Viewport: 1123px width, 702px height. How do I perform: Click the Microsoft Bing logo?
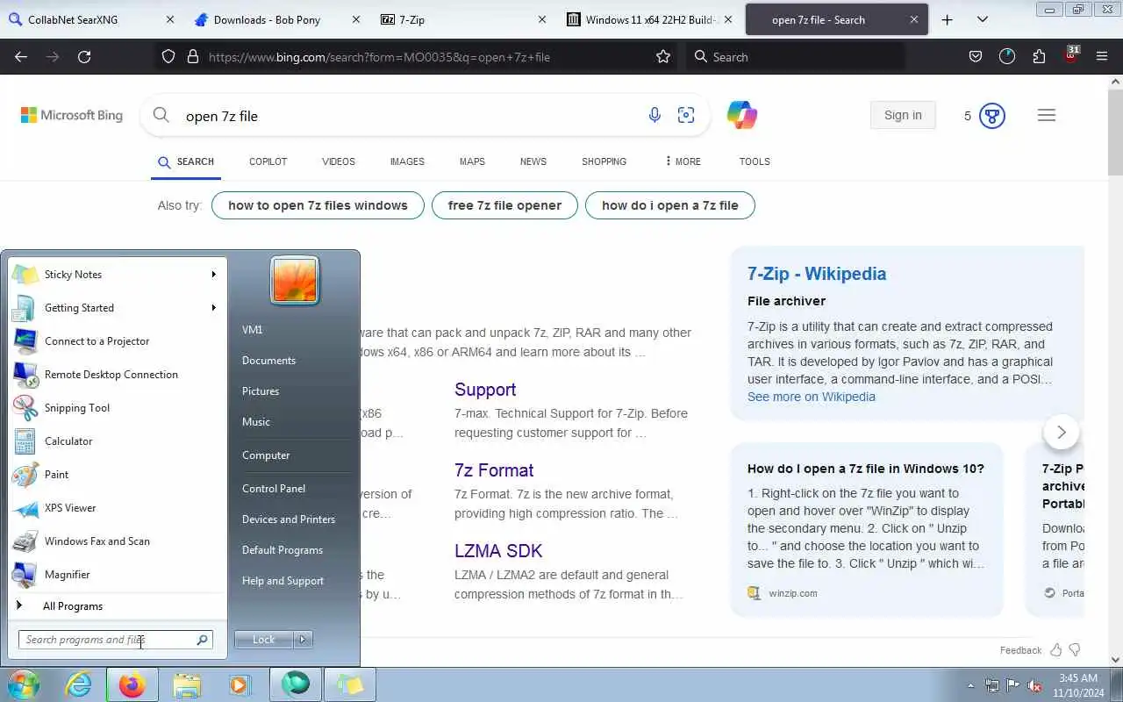72,115
